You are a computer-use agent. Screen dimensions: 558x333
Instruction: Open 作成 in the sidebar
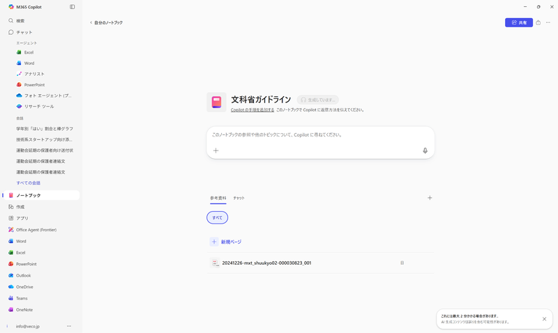coord(41,207)
